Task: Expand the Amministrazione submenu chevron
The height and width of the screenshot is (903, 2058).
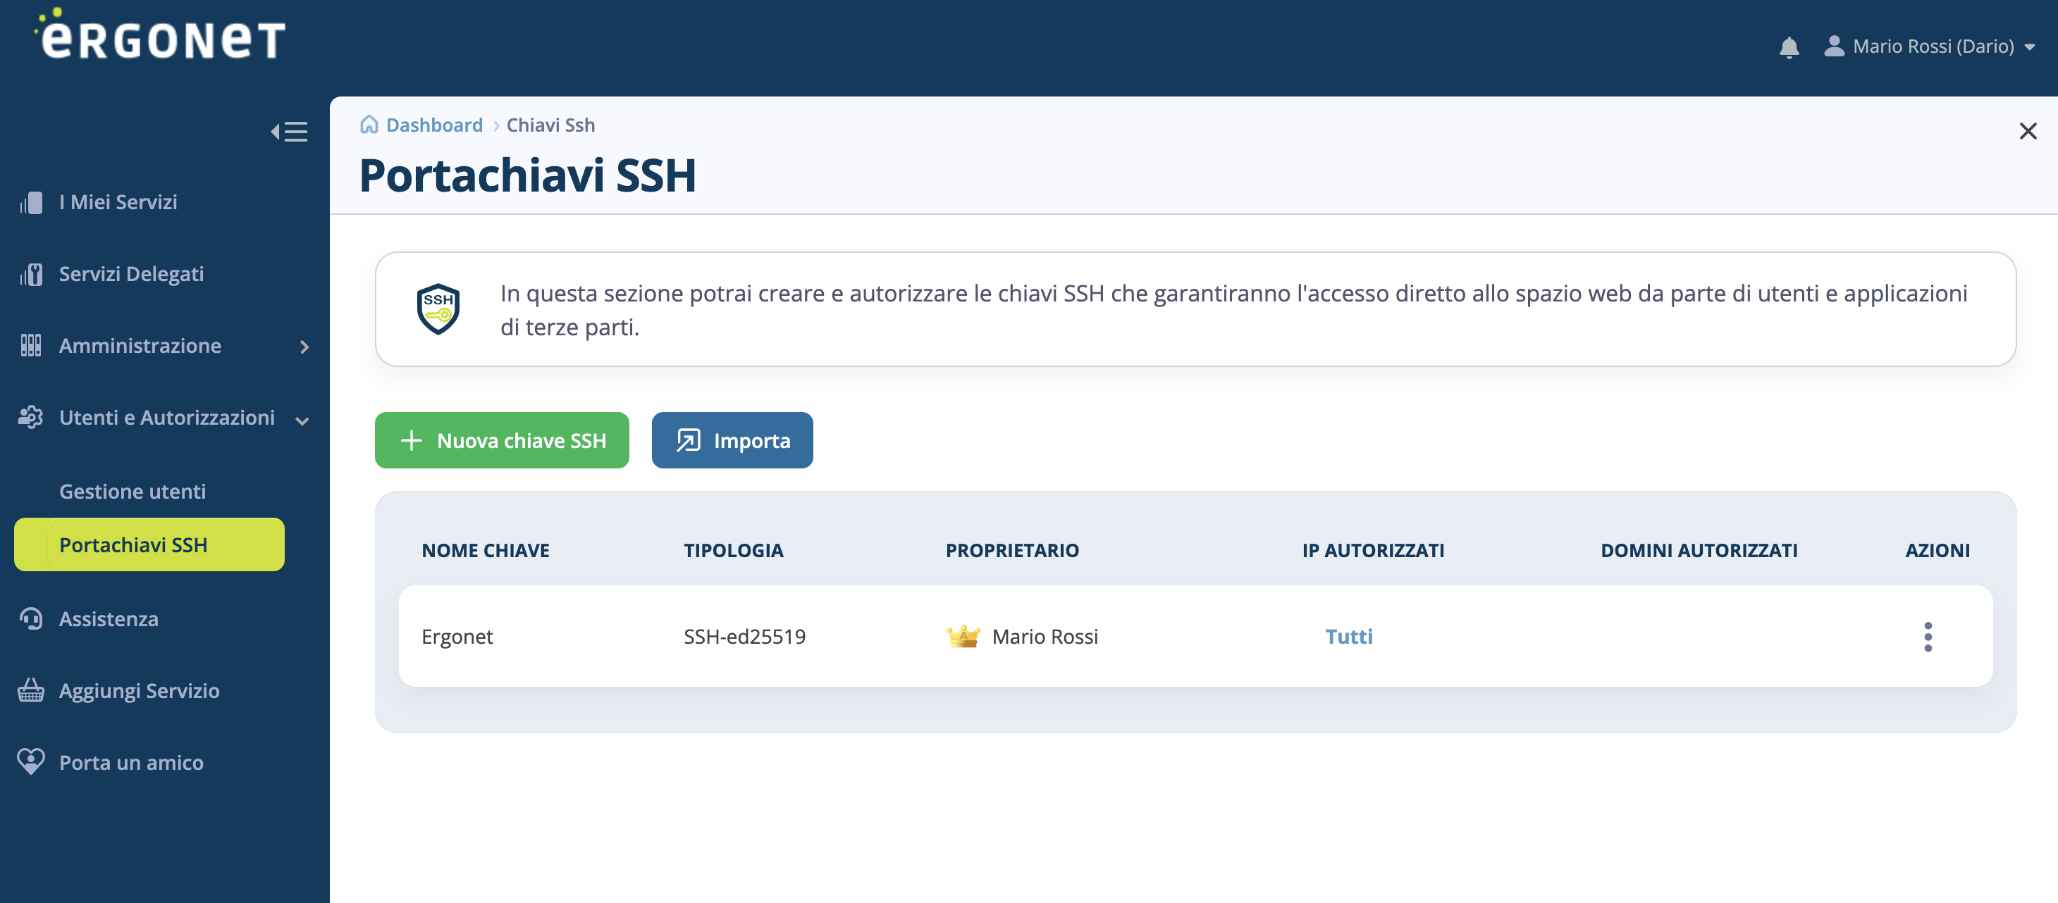Action: (304, 347)
